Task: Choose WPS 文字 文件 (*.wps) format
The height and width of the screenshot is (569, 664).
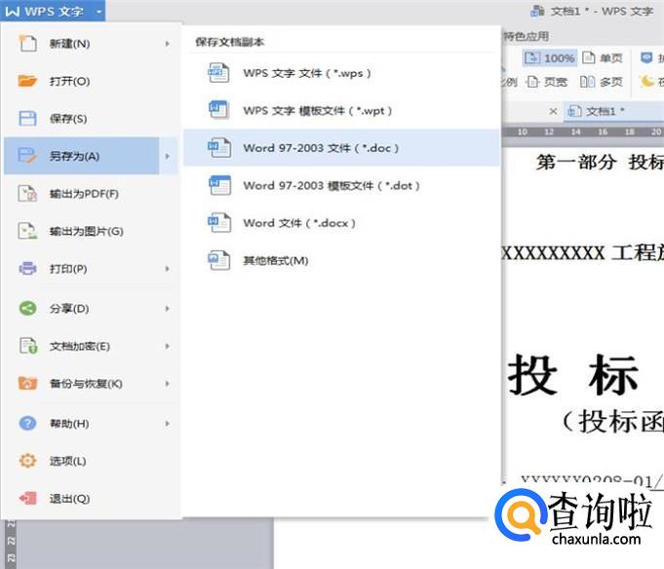Action: pyautogui.click(x=341, y=73)
